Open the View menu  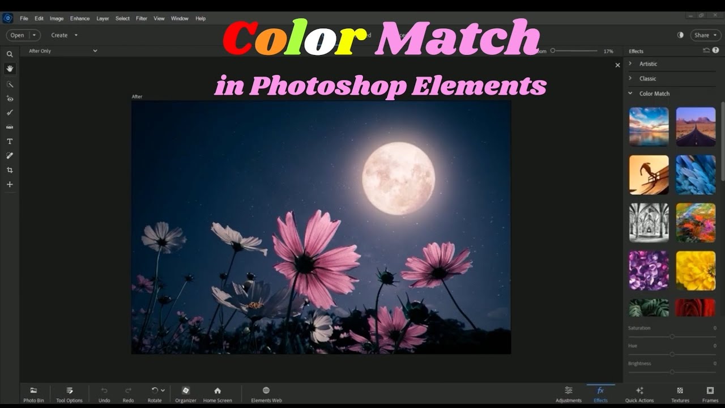click(x=159, y=19)
